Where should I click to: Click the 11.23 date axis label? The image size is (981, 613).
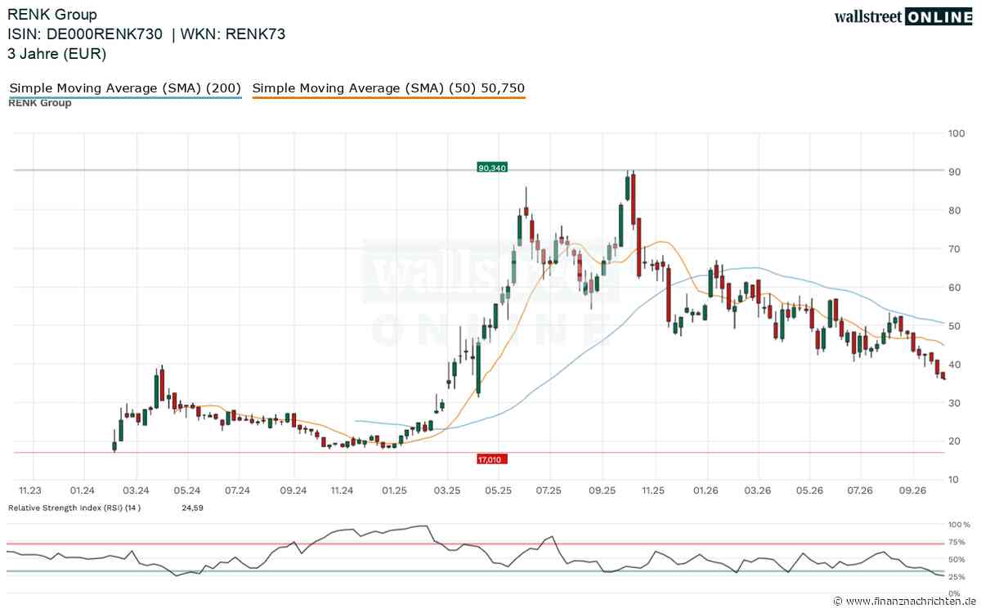pos(31,490)
